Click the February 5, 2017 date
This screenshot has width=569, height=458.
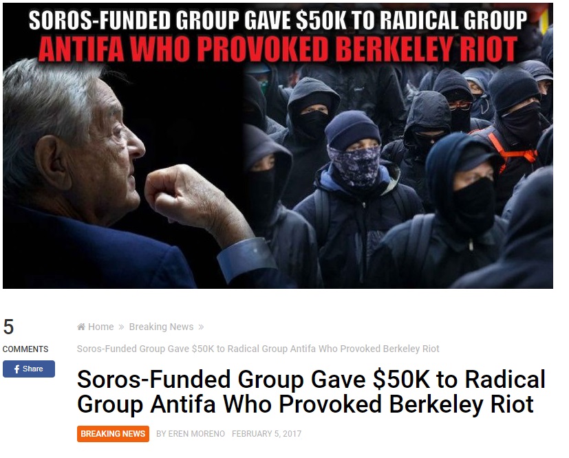point(267,434)
